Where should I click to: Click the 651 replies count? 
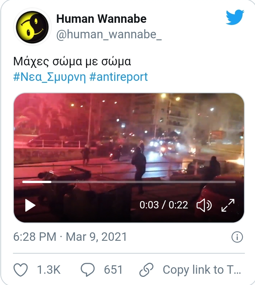[113, 270]
